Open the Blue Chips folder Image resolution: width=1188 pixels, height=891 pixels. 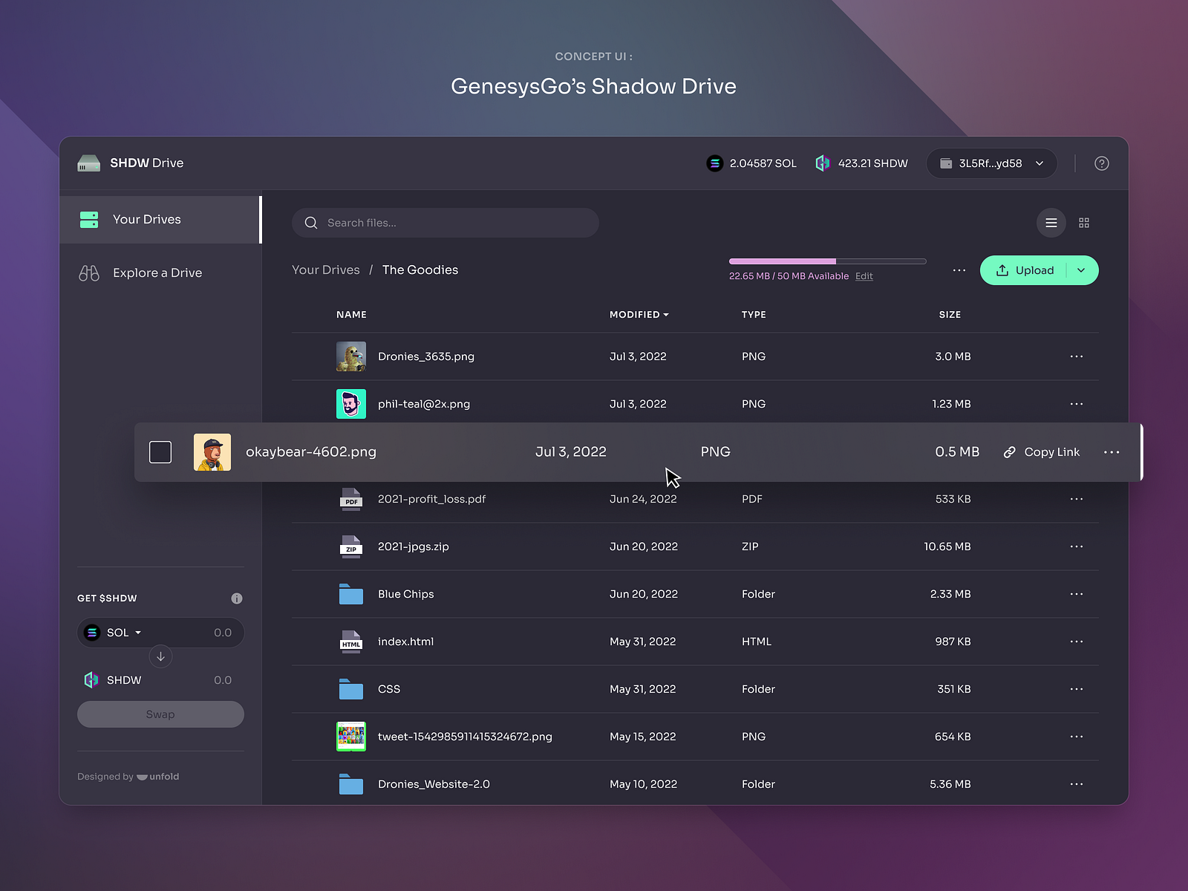pyautogui.click(x=405, y=594)
